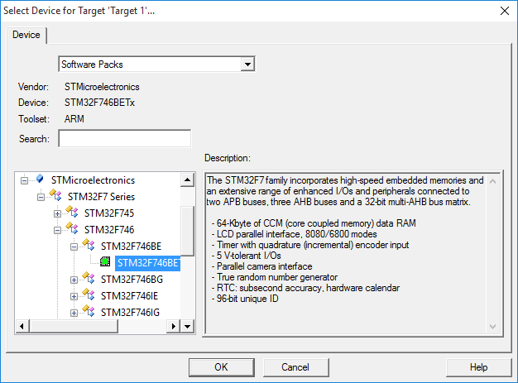Collapse the STMicroelectronics tree node
Image resolution: width=518 pixels, height=383 pixels.
pyautogui.click(x=25, y=180)
